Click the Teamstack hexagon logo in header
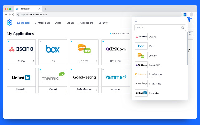 point(9,22)
